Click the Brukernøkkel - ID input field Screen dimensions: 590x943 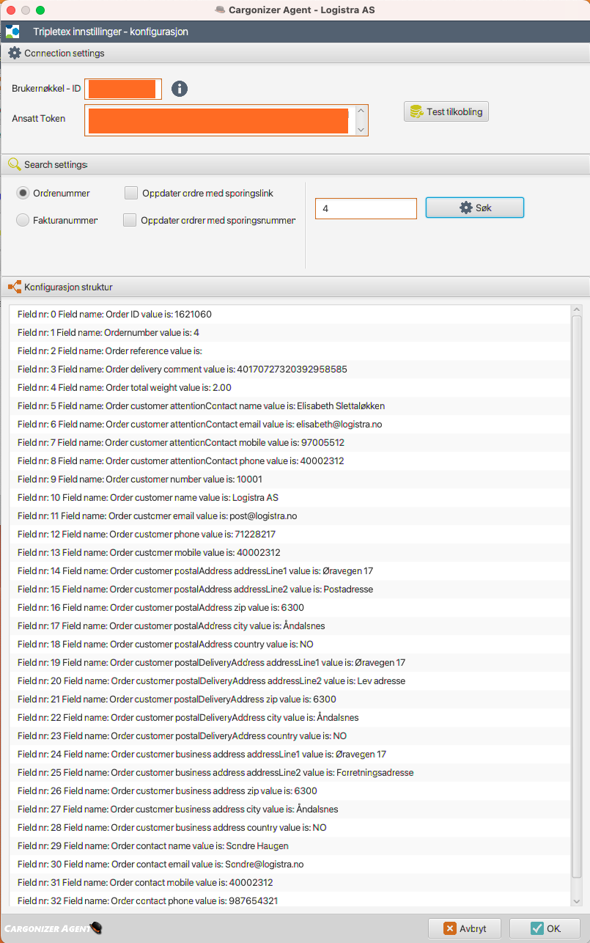123,89
